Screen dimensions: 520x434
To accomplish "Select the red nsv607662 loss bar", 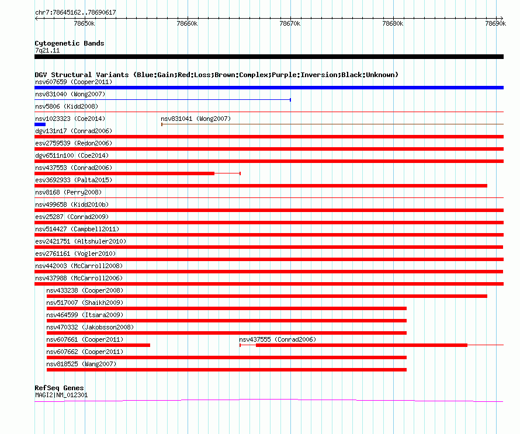I will coord(227,357).
